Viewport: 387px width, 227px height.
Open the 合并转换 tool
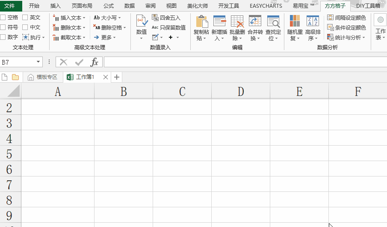pos(255,28)
